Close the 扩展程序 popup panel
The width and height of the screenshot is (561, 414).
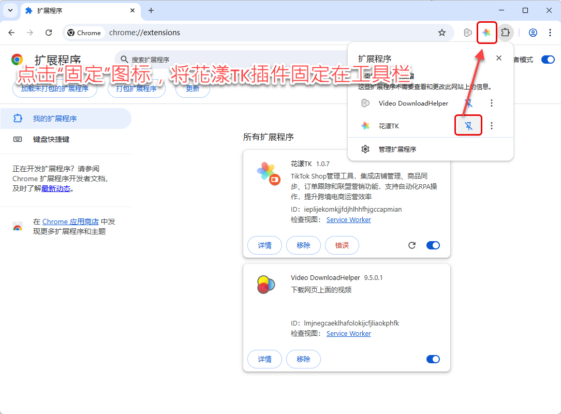pos(499,58)
